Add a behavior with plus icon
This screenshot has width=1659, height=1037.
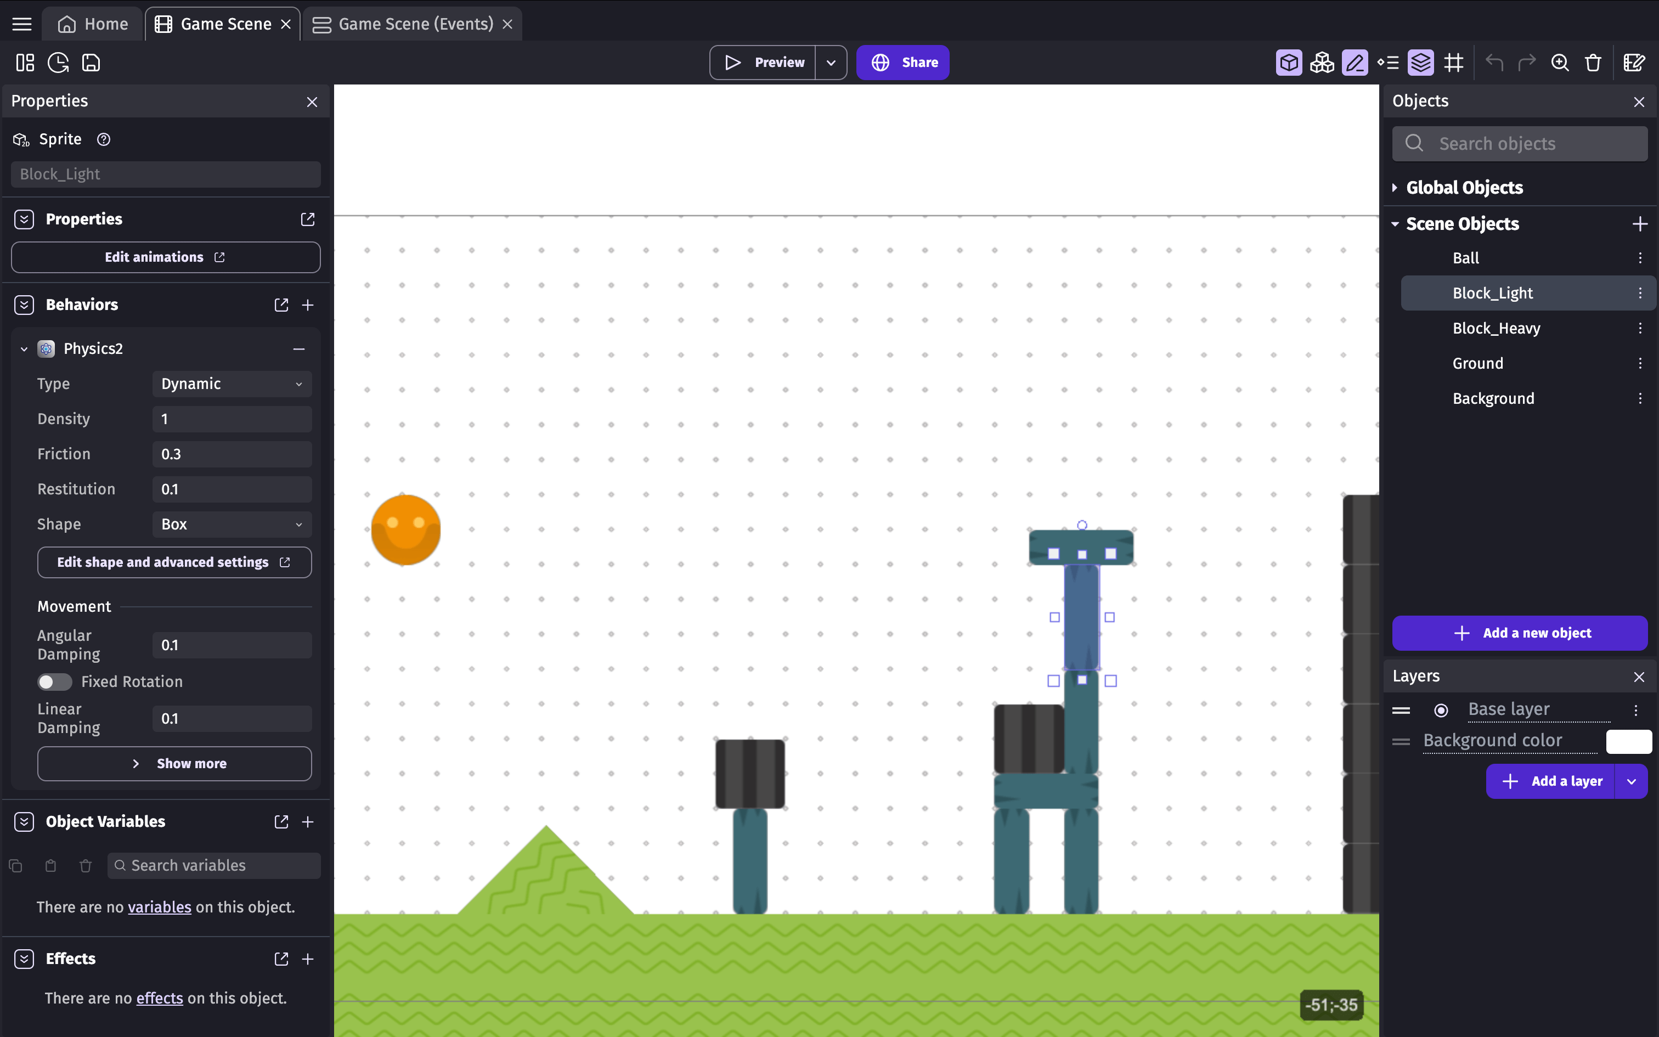tap(308, 305)
